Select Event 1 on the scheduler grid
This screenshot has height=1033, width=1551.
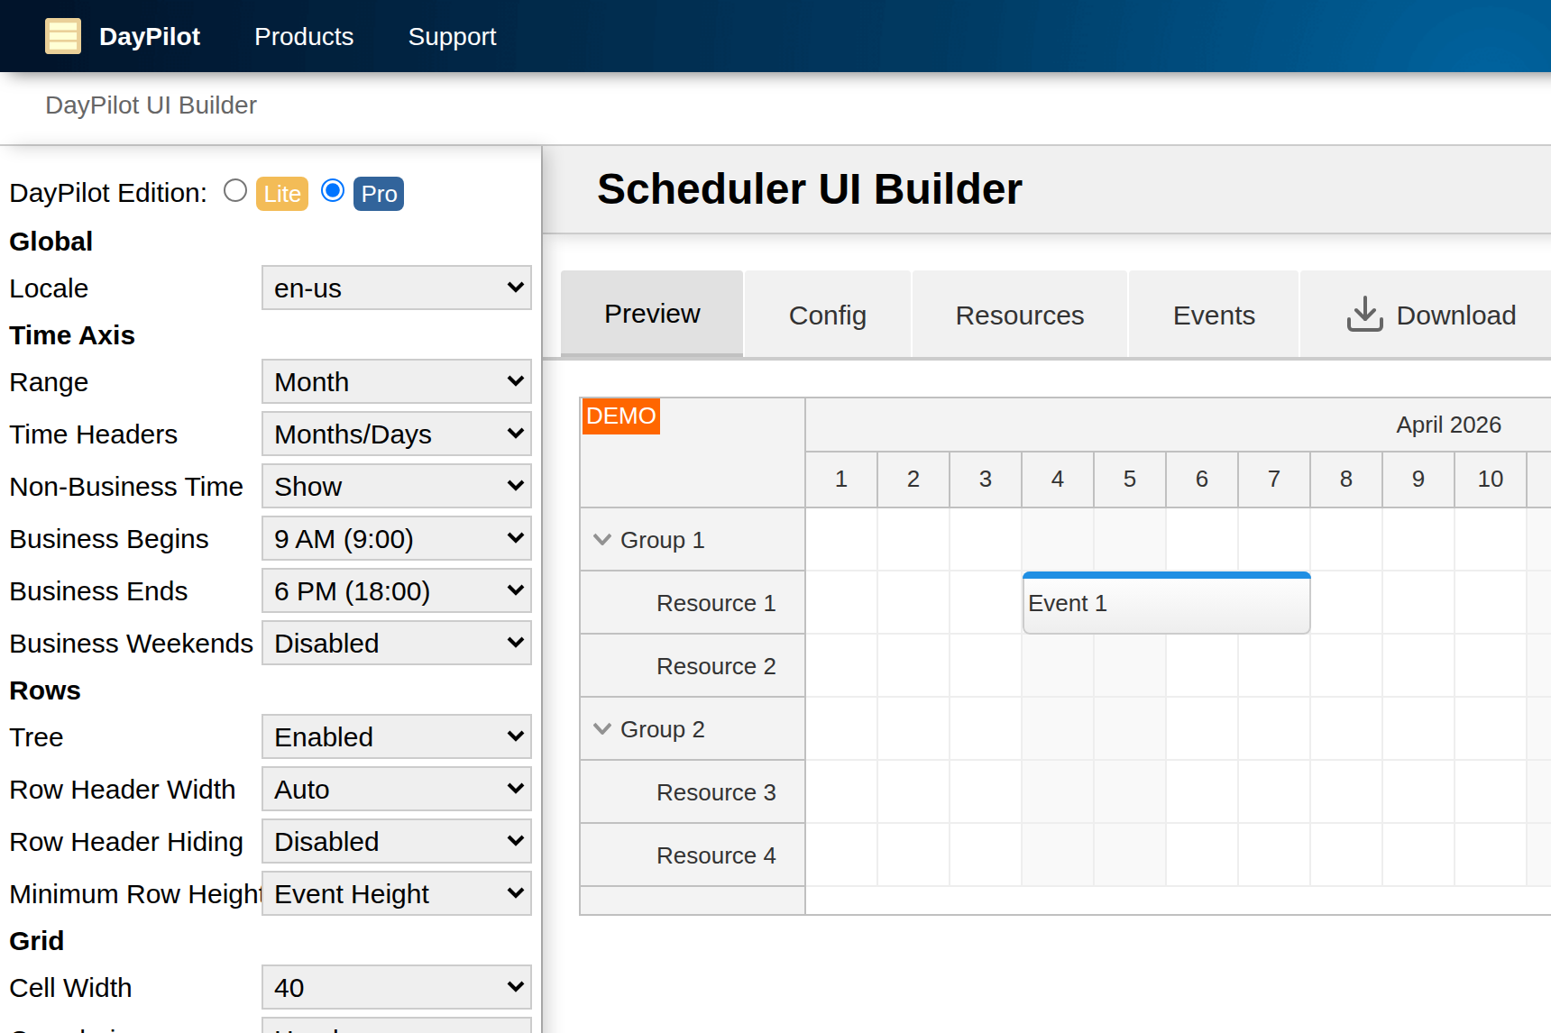pyautogui.click(x=1166, y=603)
